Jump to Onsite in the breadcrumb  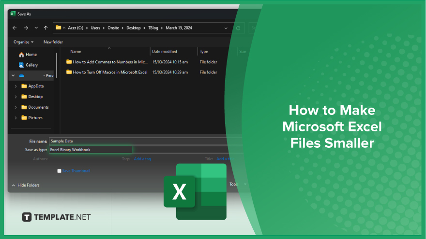click(x=113, y=28)
